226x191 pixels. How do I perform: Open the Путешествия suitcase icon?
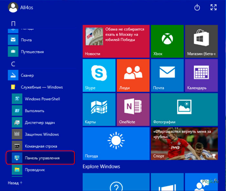tap(13, 52)
